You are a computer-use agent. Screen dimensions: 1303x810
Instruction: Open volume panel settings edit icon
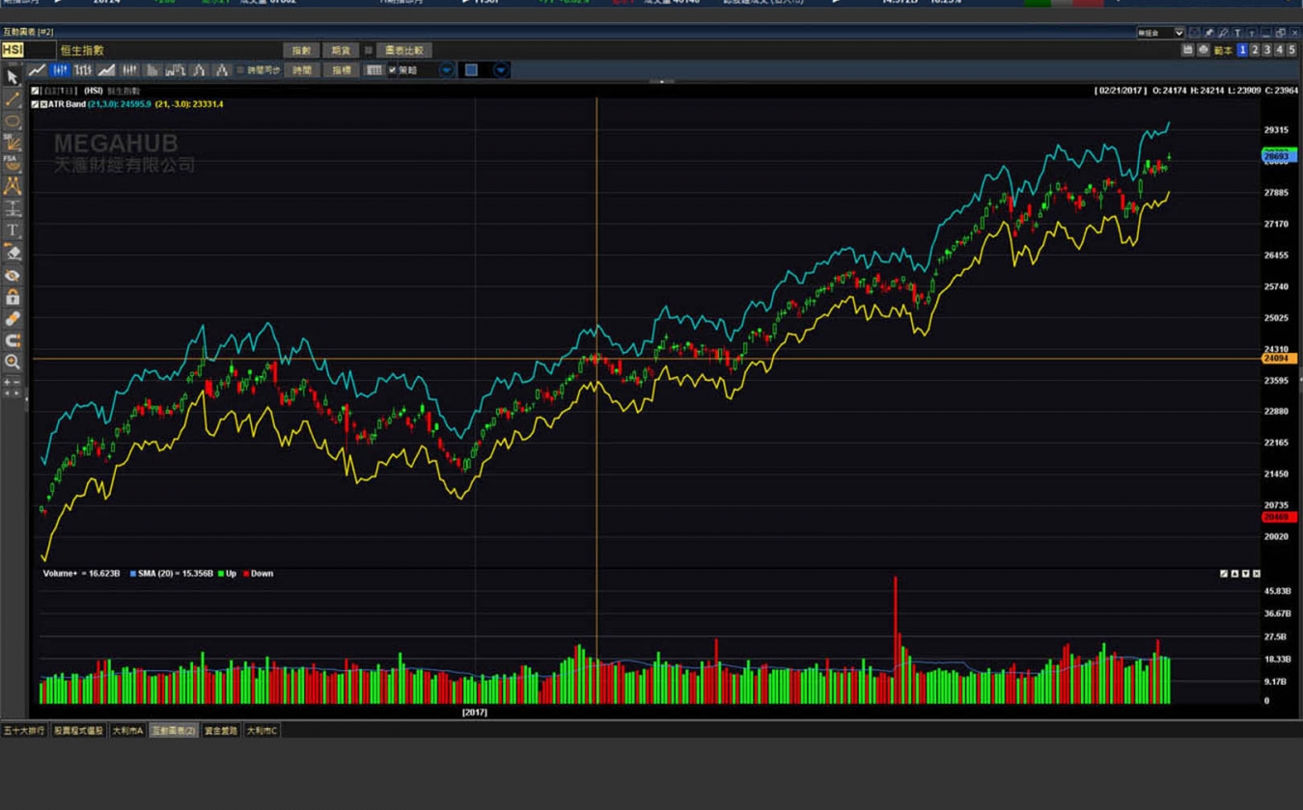1224,574
